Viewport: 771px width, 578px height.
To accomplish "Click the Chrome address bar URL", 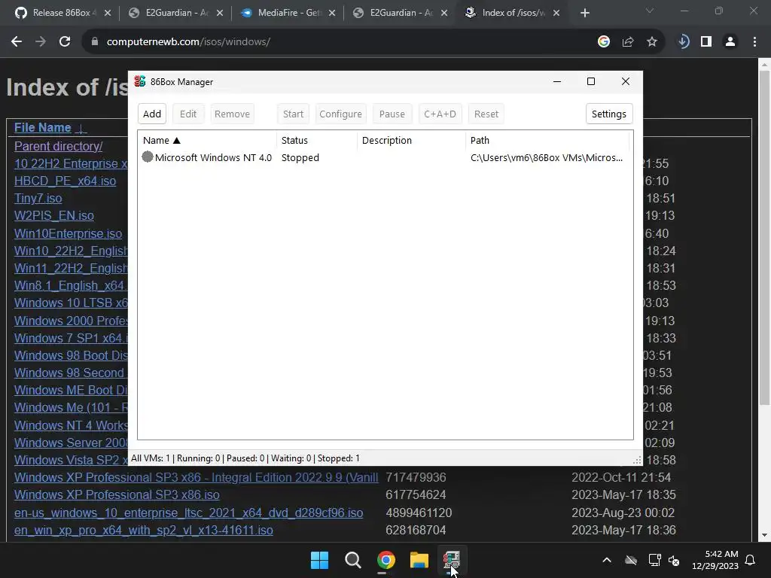I will pos(188,42).
